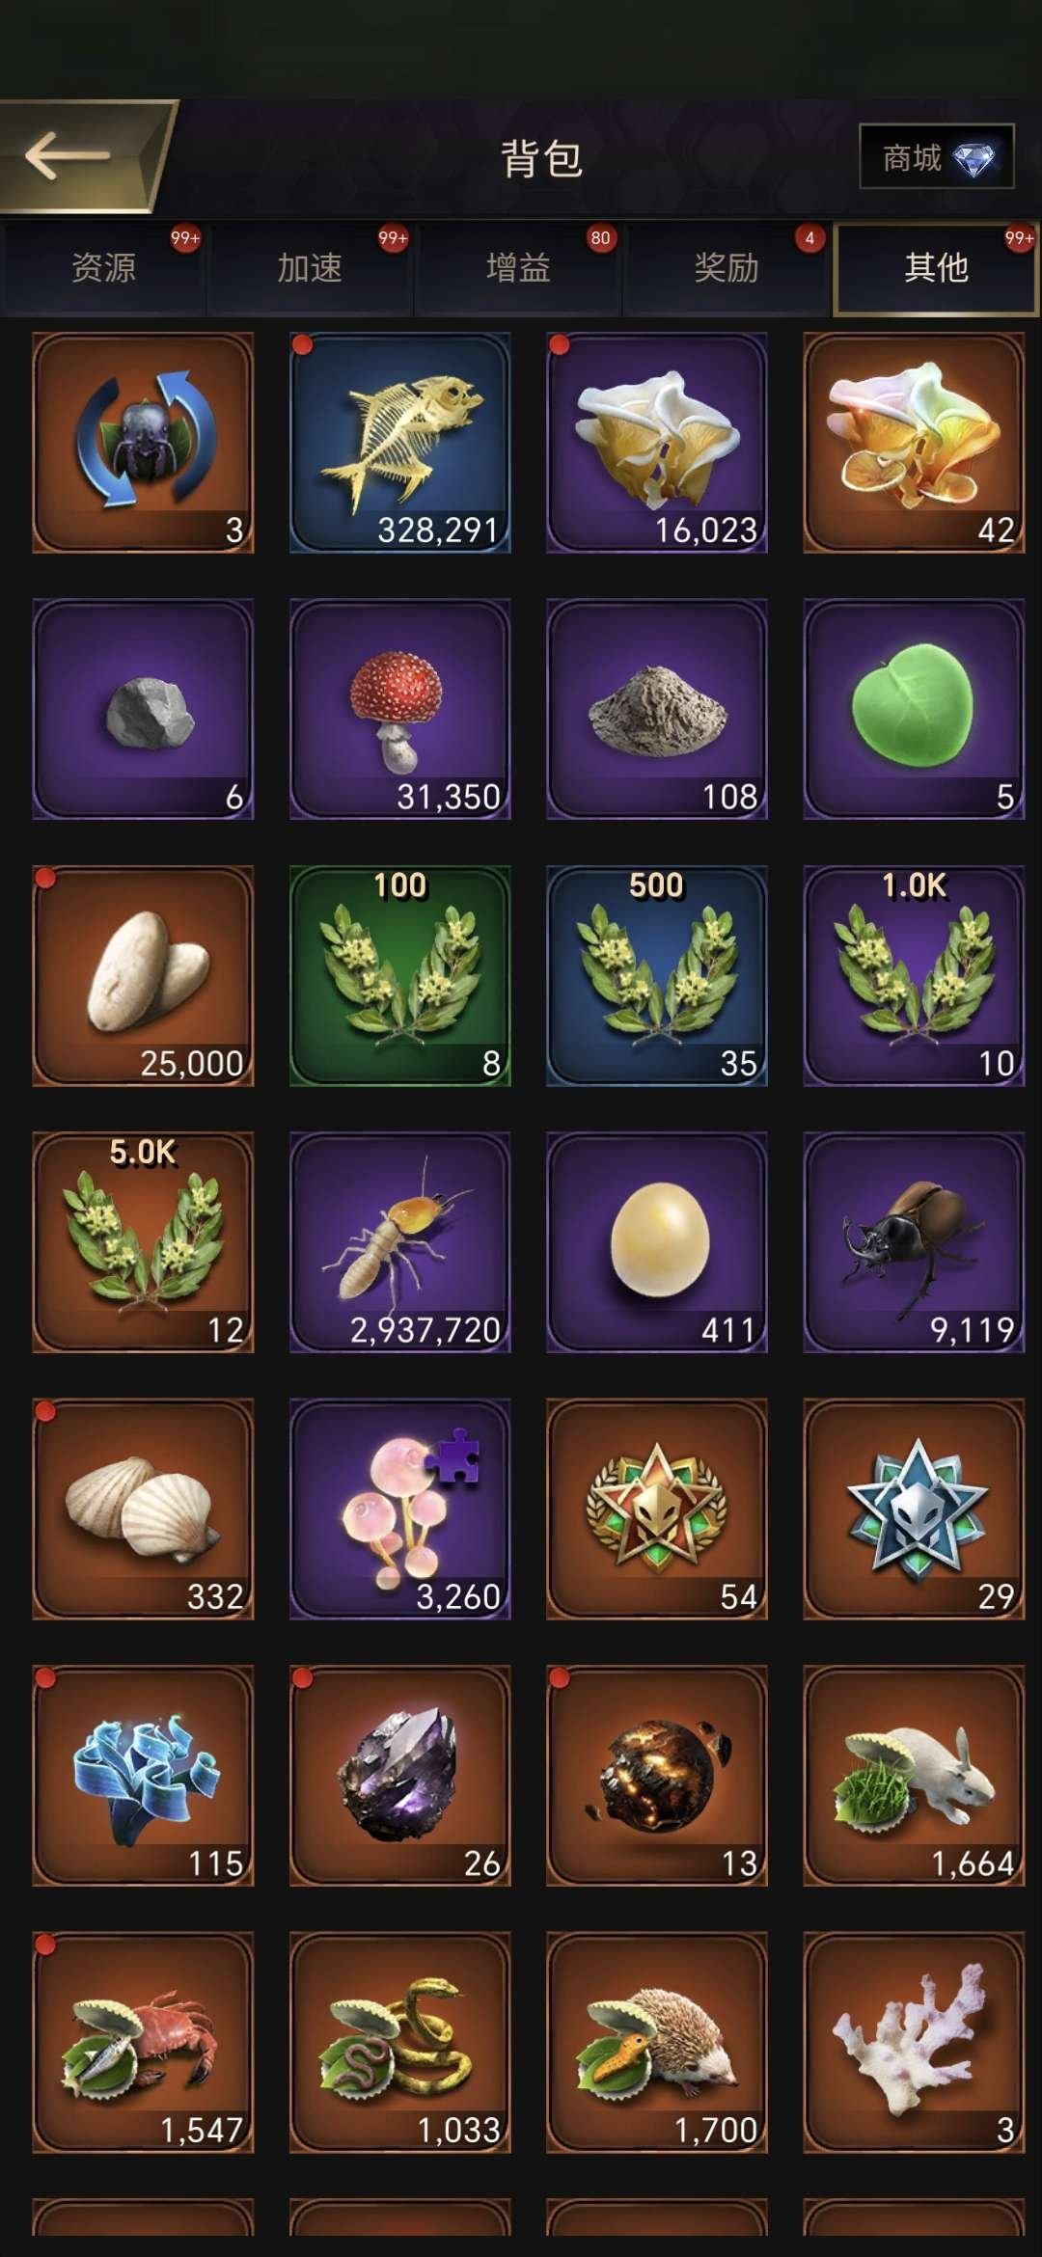This screenshot has width=1042, height=2257.
Task: Tap the red spotted mushroom item
Action: [x=399, y=709]
